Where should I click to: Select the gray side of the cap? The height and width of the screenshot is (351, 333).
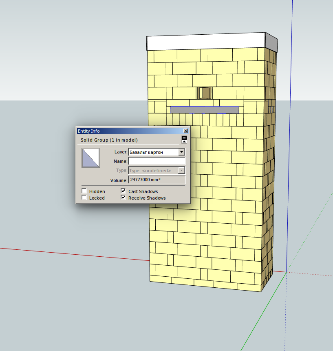point(271,42)
